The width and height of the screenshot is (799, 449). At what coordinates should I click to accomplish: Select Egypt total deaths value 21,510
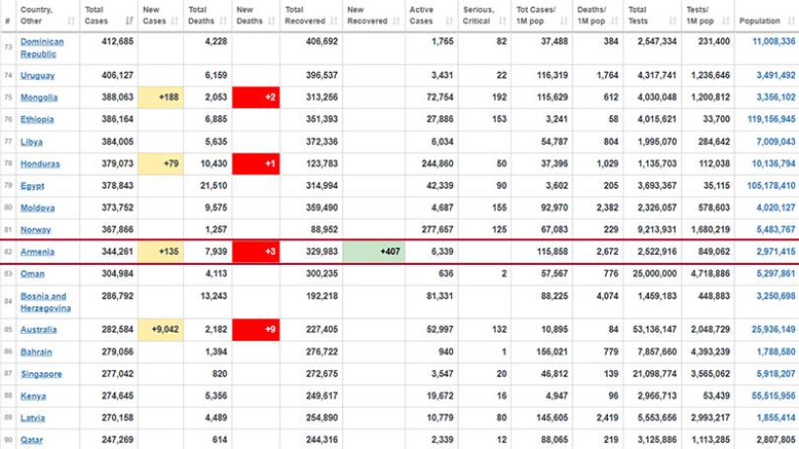pyautogui.click(x=214, y=186)
